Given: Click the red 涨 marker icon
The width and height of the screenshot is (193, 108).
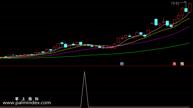Looking at the screenshot, I should click(174, 64).
